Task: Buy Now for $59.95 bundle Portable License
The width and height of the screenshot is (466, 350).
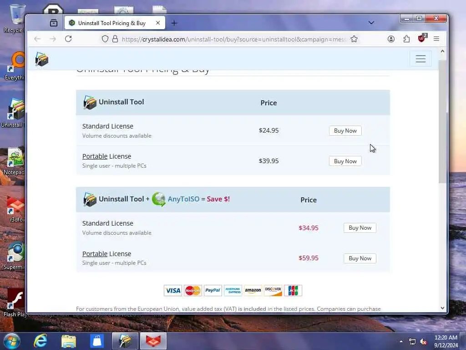Action: [x=360, y=258]
